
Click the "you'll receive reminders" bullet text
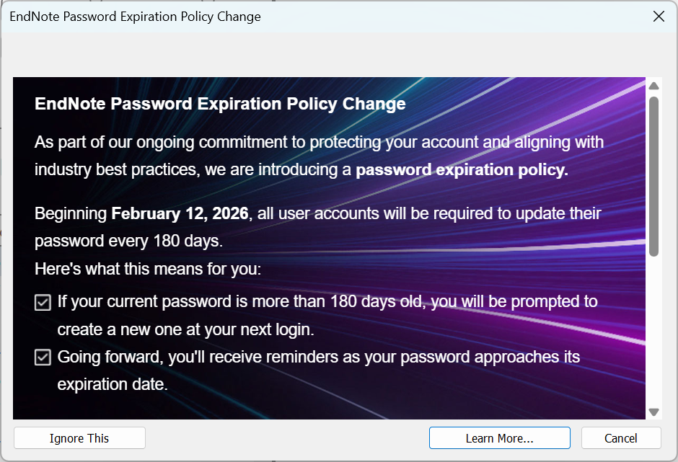(319, 357)
